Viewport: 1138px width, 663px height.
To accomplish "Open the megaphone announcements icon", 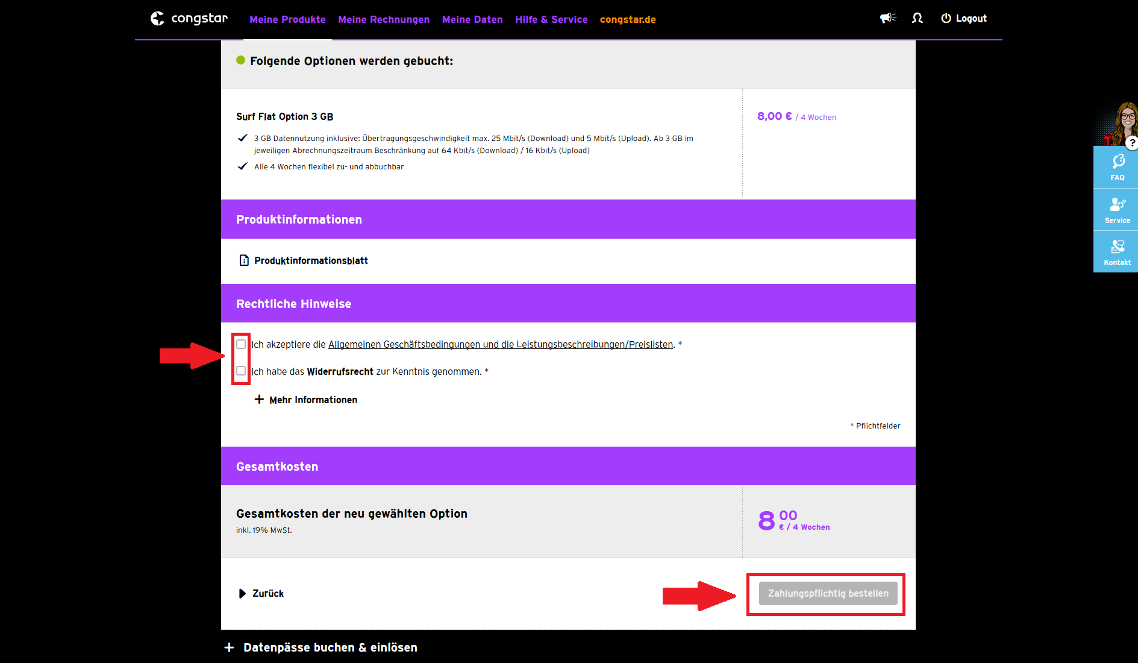I will (887, 18).
